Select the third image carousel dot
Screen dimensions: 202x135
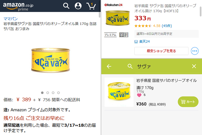[53, 92]
